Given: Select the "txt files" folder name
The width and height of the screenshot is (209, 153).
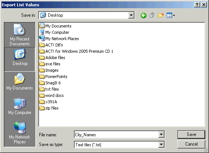Looking at the screenshot, I should (x=52, y=89).
